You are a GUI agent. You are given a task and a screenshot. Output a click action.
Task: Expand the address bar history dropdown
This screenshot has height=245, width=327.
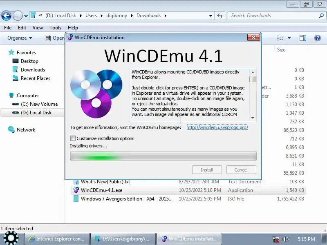211,16
